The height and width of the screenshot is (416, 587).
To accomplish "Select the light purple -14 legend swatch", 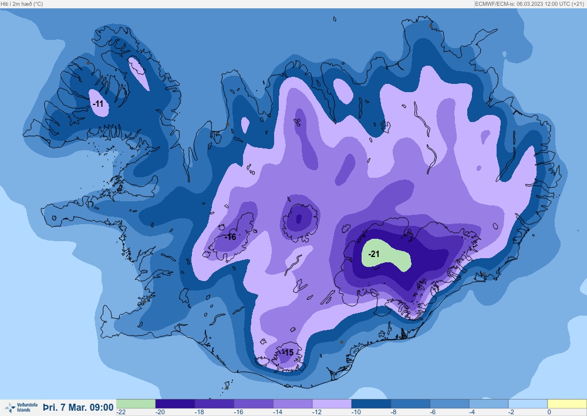I will (293, 404).
